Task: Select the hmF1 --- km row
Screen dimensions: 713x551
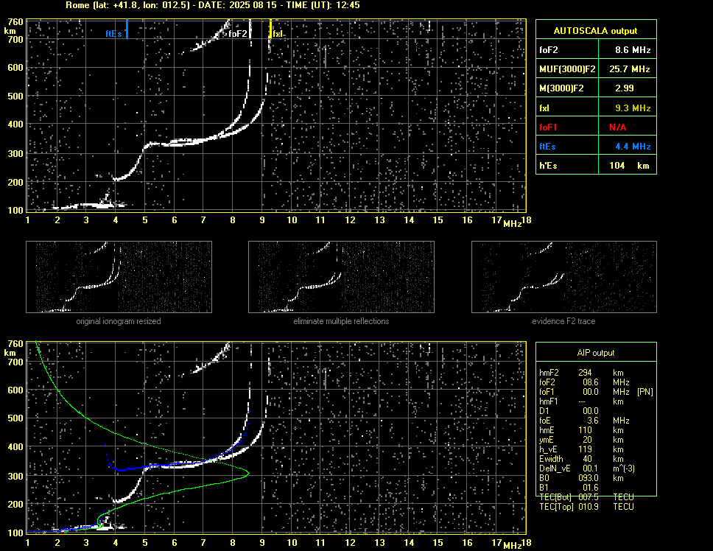Action: [x=581, y=401]
